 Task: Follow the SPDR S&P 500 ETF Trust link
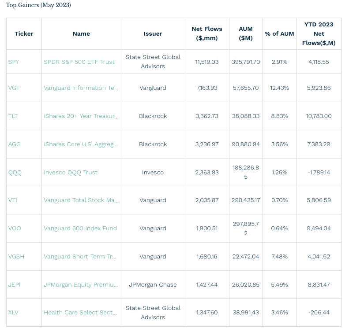click(79, 62)
